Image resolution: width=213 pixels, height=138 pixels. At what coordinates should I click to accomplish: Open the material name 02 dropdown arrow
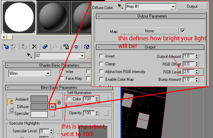(82, 56)
